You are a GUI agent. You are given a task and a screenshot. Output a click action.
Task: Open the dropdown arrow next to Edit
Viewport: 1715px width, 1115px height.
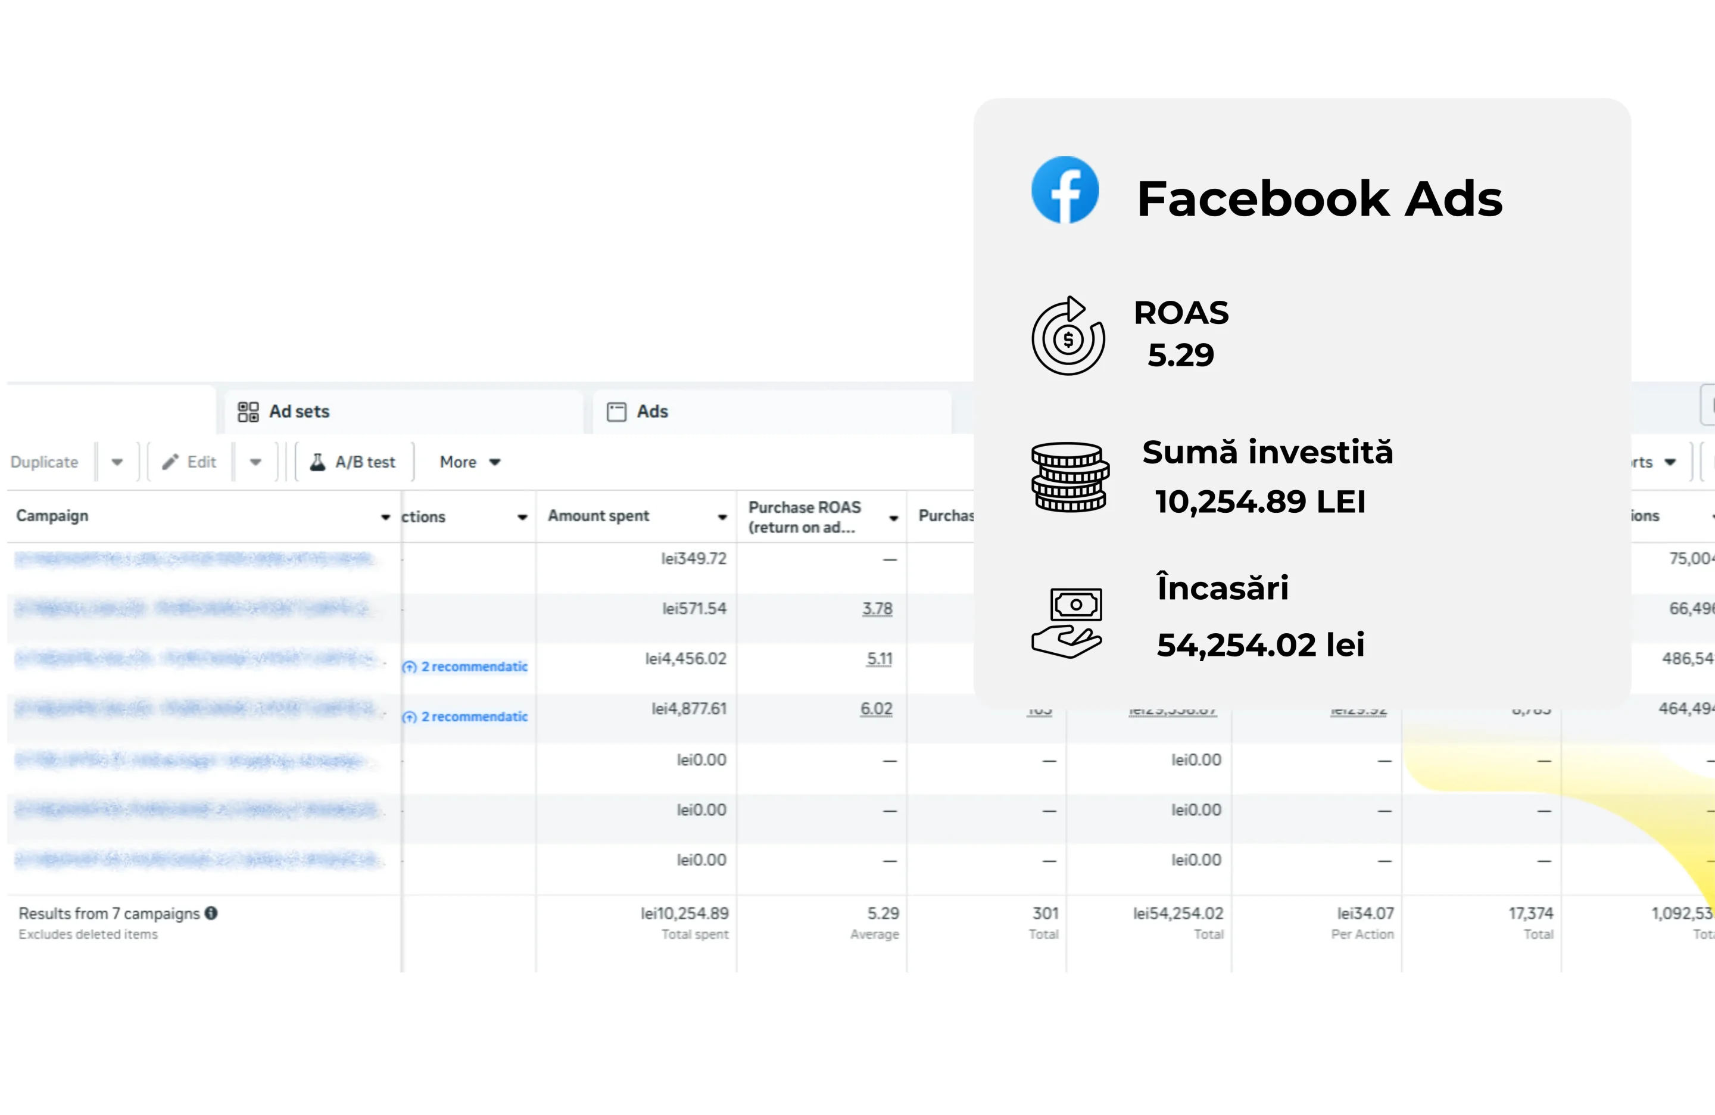[255, 462]
